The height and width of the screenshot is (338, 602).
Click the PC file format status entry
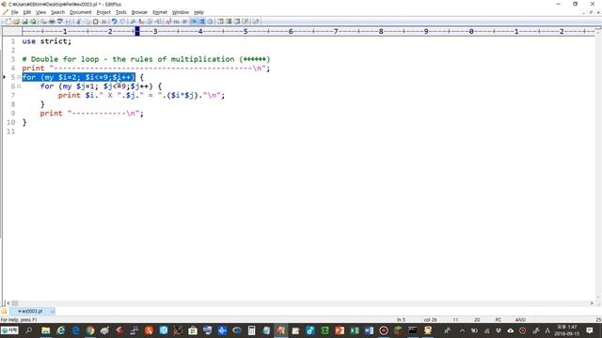click(x=498, y=319)
